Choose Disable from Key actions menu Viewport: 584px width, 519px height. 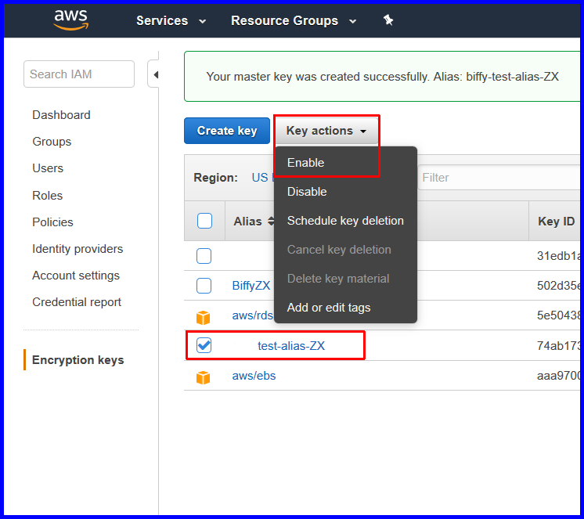click(x=307, y=192)
